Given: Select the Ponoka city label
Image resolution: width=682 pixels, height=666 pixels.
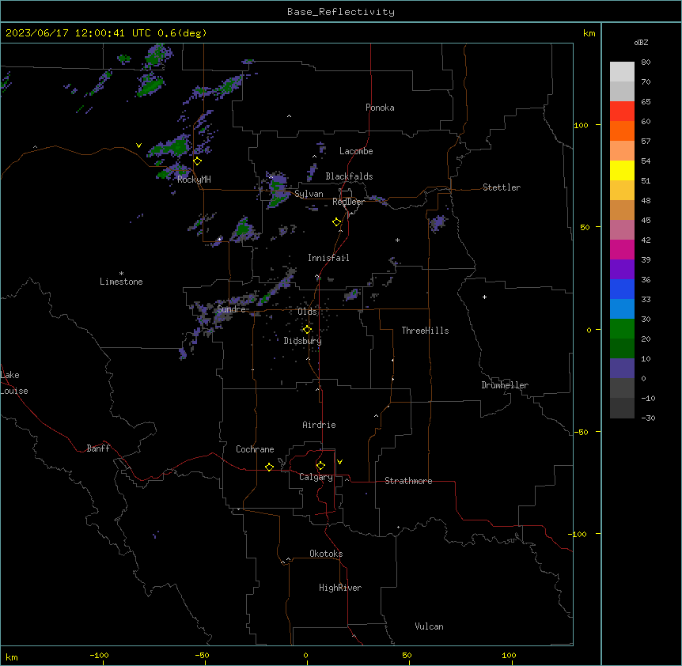Looking at the screenshot, I should [380, 108].
